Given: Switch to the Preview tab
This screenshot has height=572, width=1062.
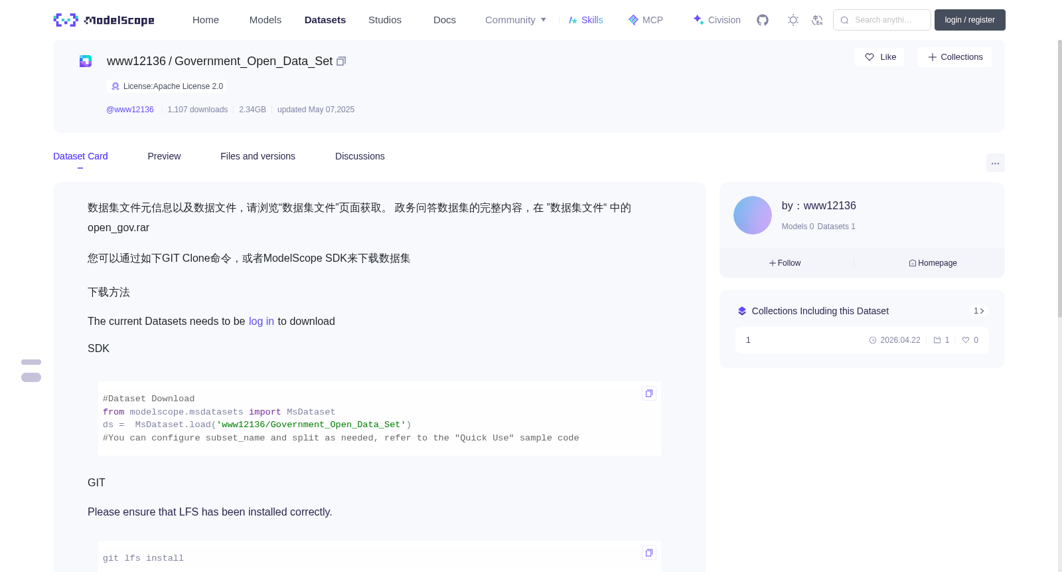Looking at the screenshot, I should tap(164, 156).
